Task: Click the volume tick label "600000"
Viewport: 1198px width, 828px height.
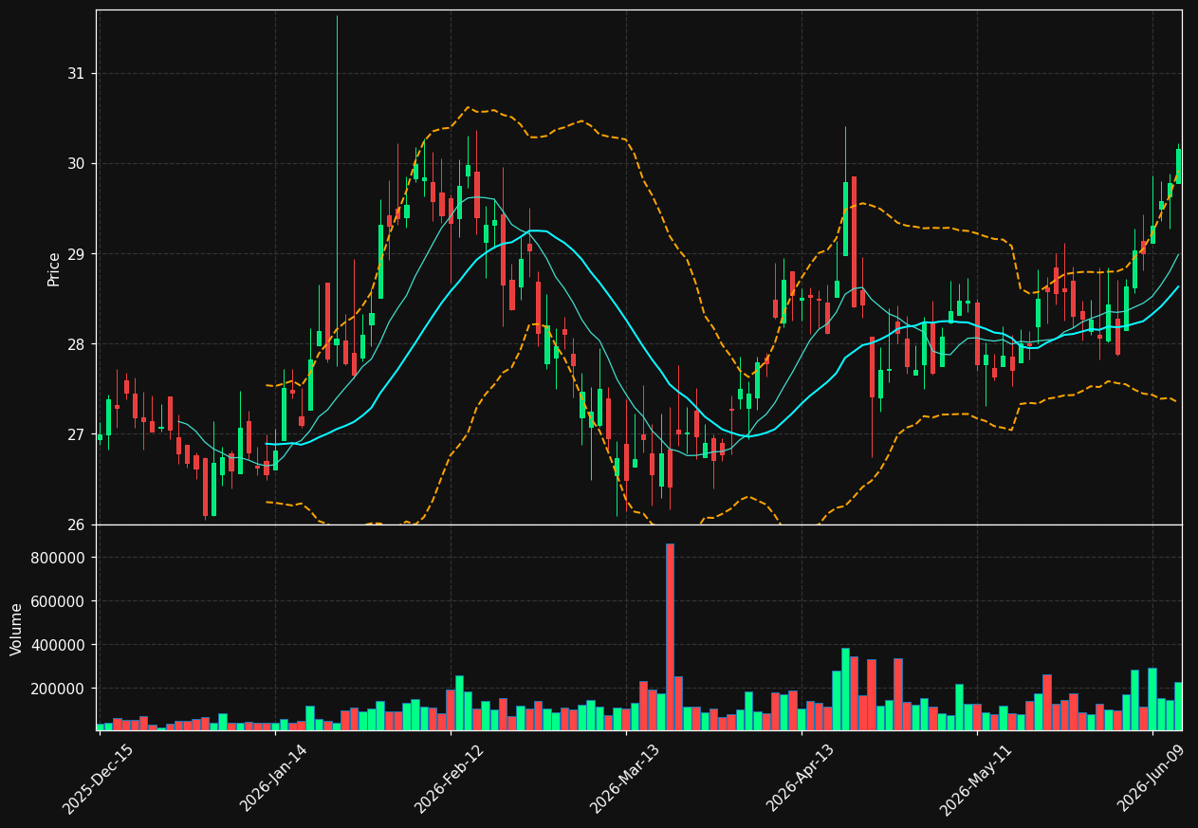Action: (58, 601)
